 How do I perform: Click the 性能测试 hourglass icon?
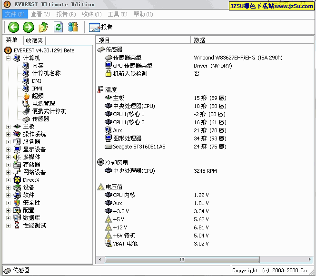[x=17, y=226]
